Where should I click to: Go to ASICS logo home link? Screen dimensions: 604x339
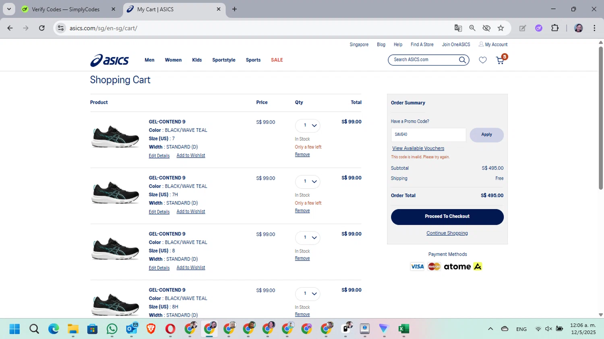[x=110, y=60]
